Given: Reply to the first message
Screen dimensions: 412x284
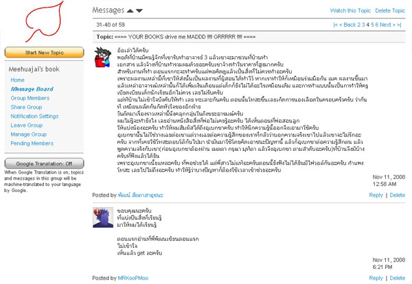Looking at the screenshot, I should tap(376, 196).
